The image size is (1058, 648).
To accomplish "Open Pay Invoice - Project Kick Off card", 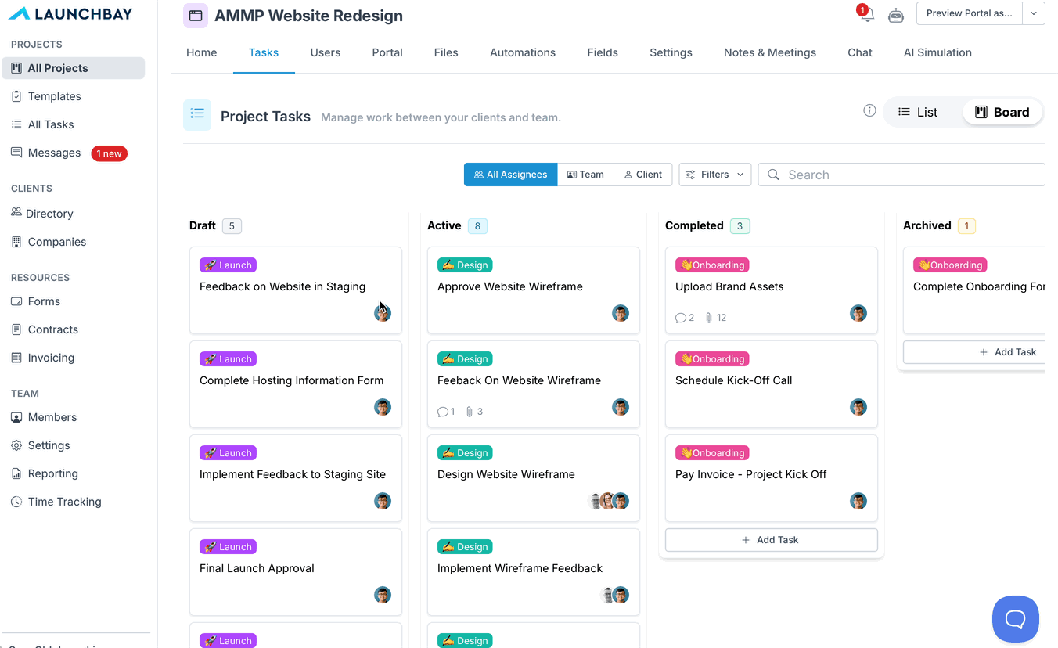I will pyautogui.click(x=772, y=478).
